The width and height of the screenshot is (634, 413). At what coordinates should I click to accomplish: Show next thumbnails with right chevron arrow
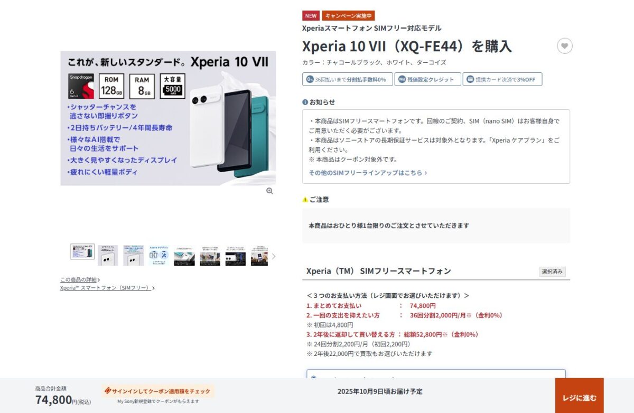[x=274, y=256]
